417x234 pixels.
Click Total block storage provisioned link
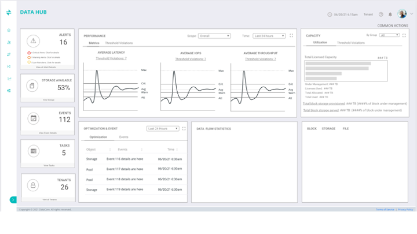[324, 103]
